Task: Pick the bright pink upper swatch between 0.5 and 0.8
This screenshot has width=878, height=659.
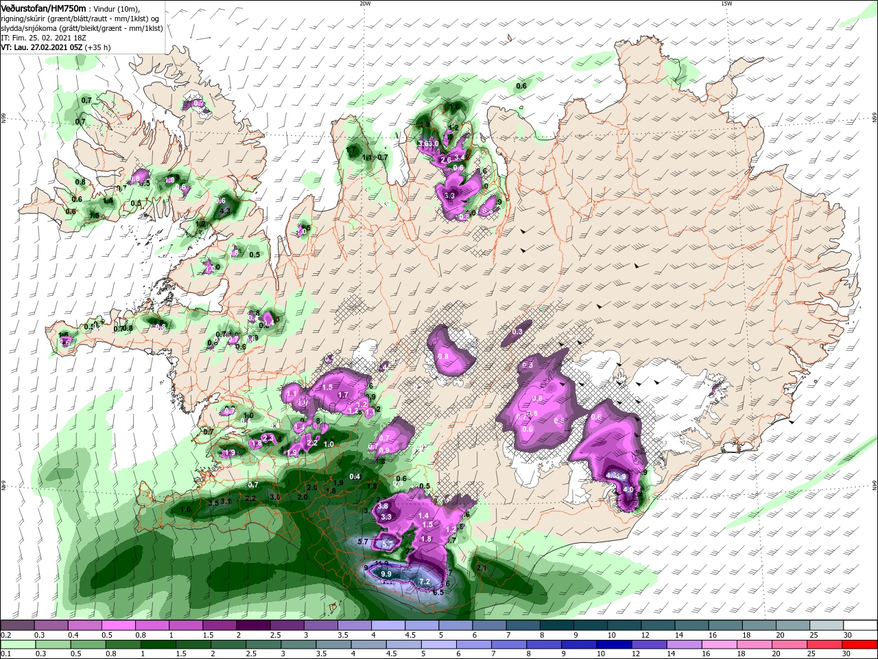Action: click(118, 625)
